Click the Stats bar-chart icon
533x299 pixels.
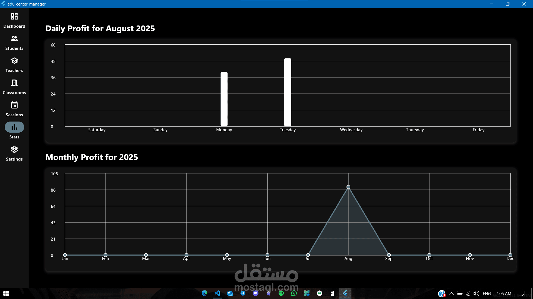click(x=14, y=127)
